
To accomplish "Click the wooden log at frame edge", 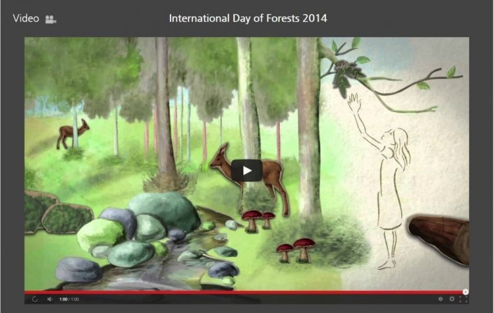I will click(x=438, y=239).
